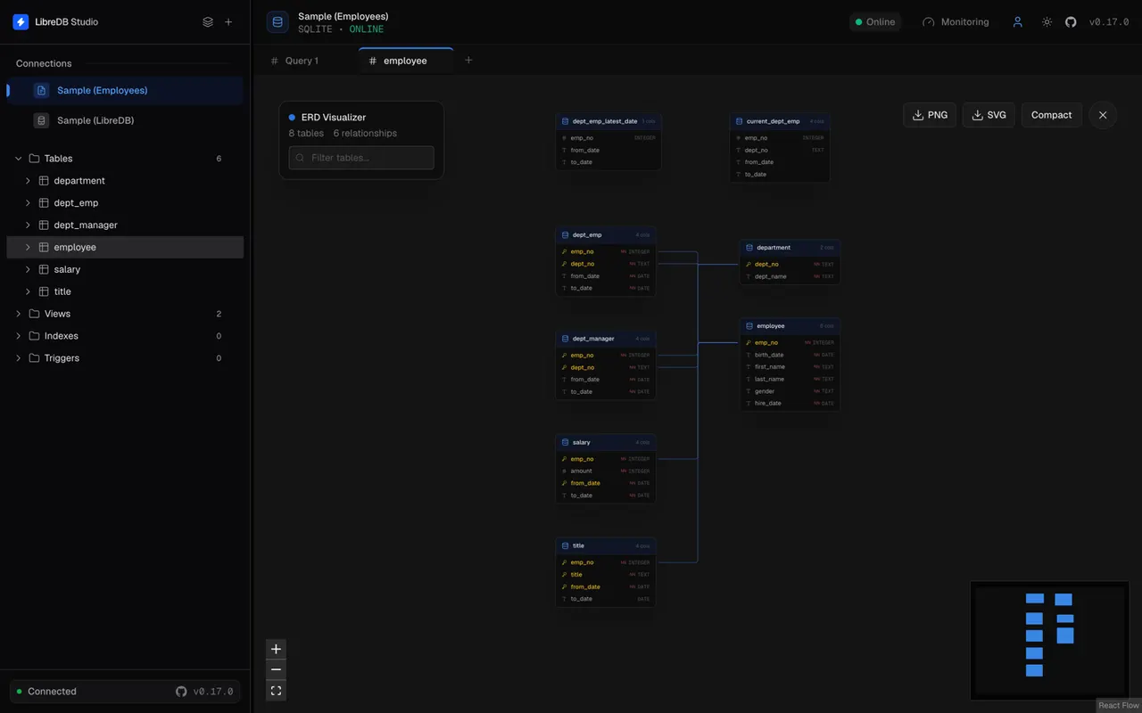Image resolution: width=1142 pixels, height=713 pixels.
Task: Click the LibreDB Studio lightning logo
Action: (x=21, y=22)
